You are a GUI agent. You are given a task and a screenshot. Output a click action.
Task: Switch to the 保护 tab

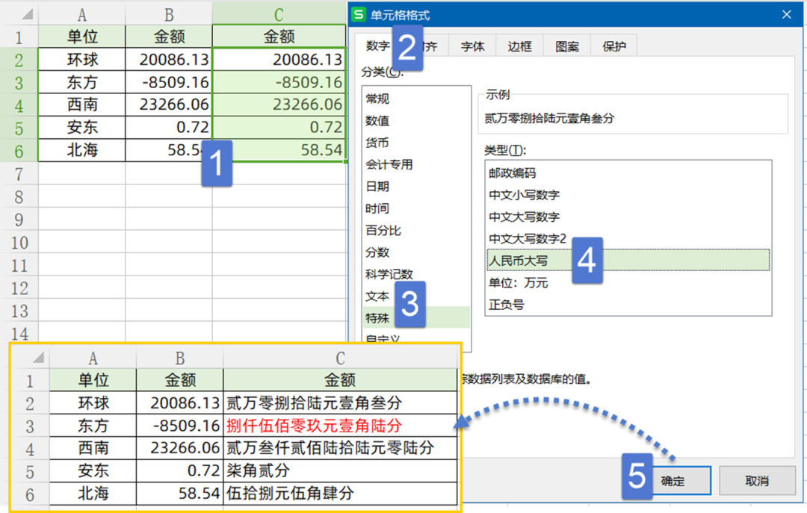(614, 46)
